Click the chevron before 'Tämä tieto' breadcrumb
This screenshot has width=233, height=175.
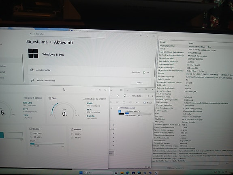(129, 96)
